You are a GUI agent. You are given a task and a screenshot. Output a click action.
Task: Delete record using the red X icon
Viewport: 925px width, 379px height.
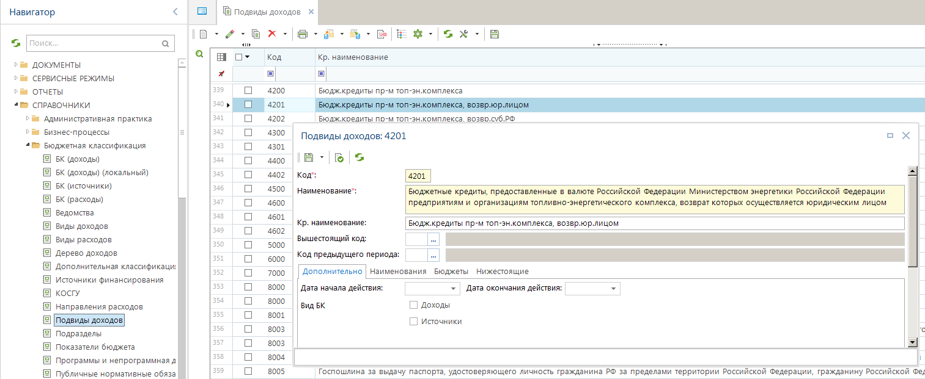pyautogui.click(x=272, y=34)
